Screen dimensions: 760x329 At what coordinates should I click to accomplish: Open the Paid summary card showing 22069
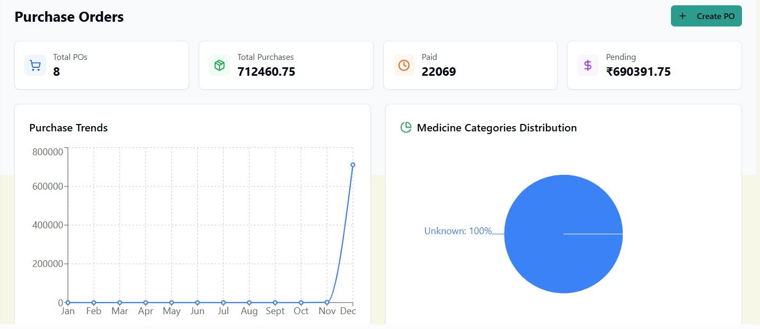[470, 65]
